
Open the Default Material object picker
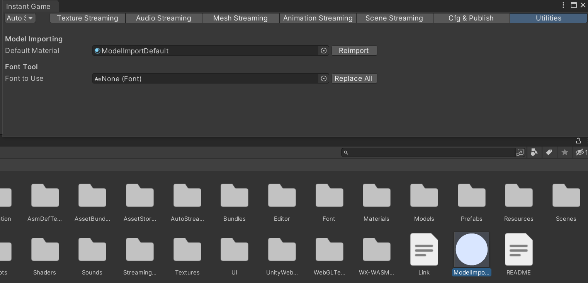tap(324, 51)
